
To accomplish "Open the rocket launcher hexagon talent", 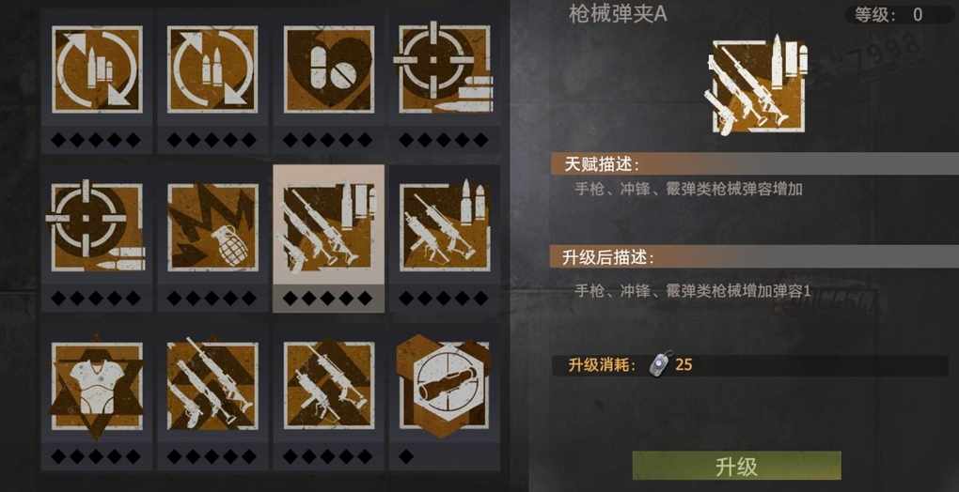I will (444, 386).
